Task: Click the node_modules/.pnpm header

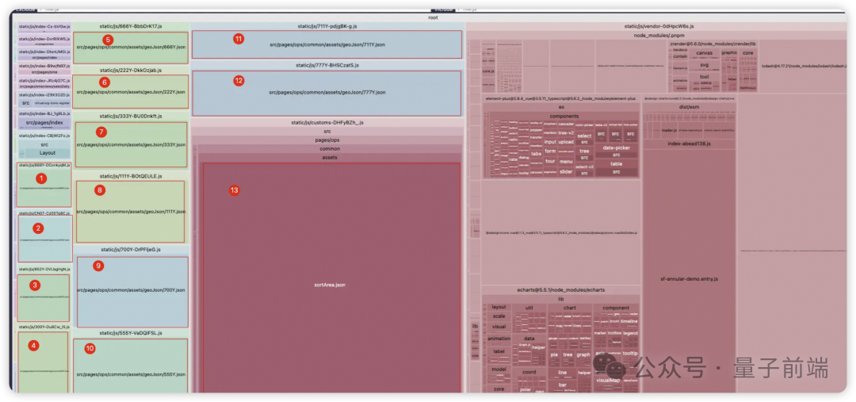Action: pyautogui.click(x=659, y=35)
